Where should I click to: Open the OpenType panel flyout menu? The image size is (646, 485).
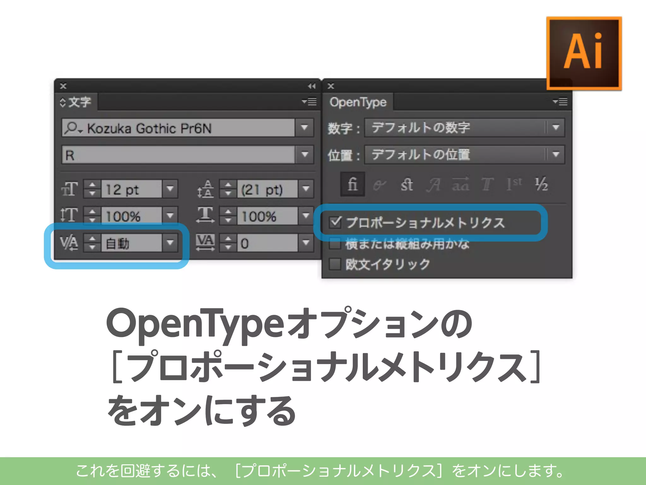point(560,102)
